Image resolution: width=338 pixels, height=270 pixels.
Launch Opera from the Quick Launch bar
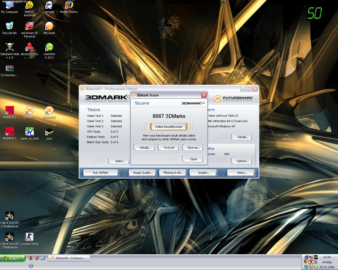pos(37,258)
